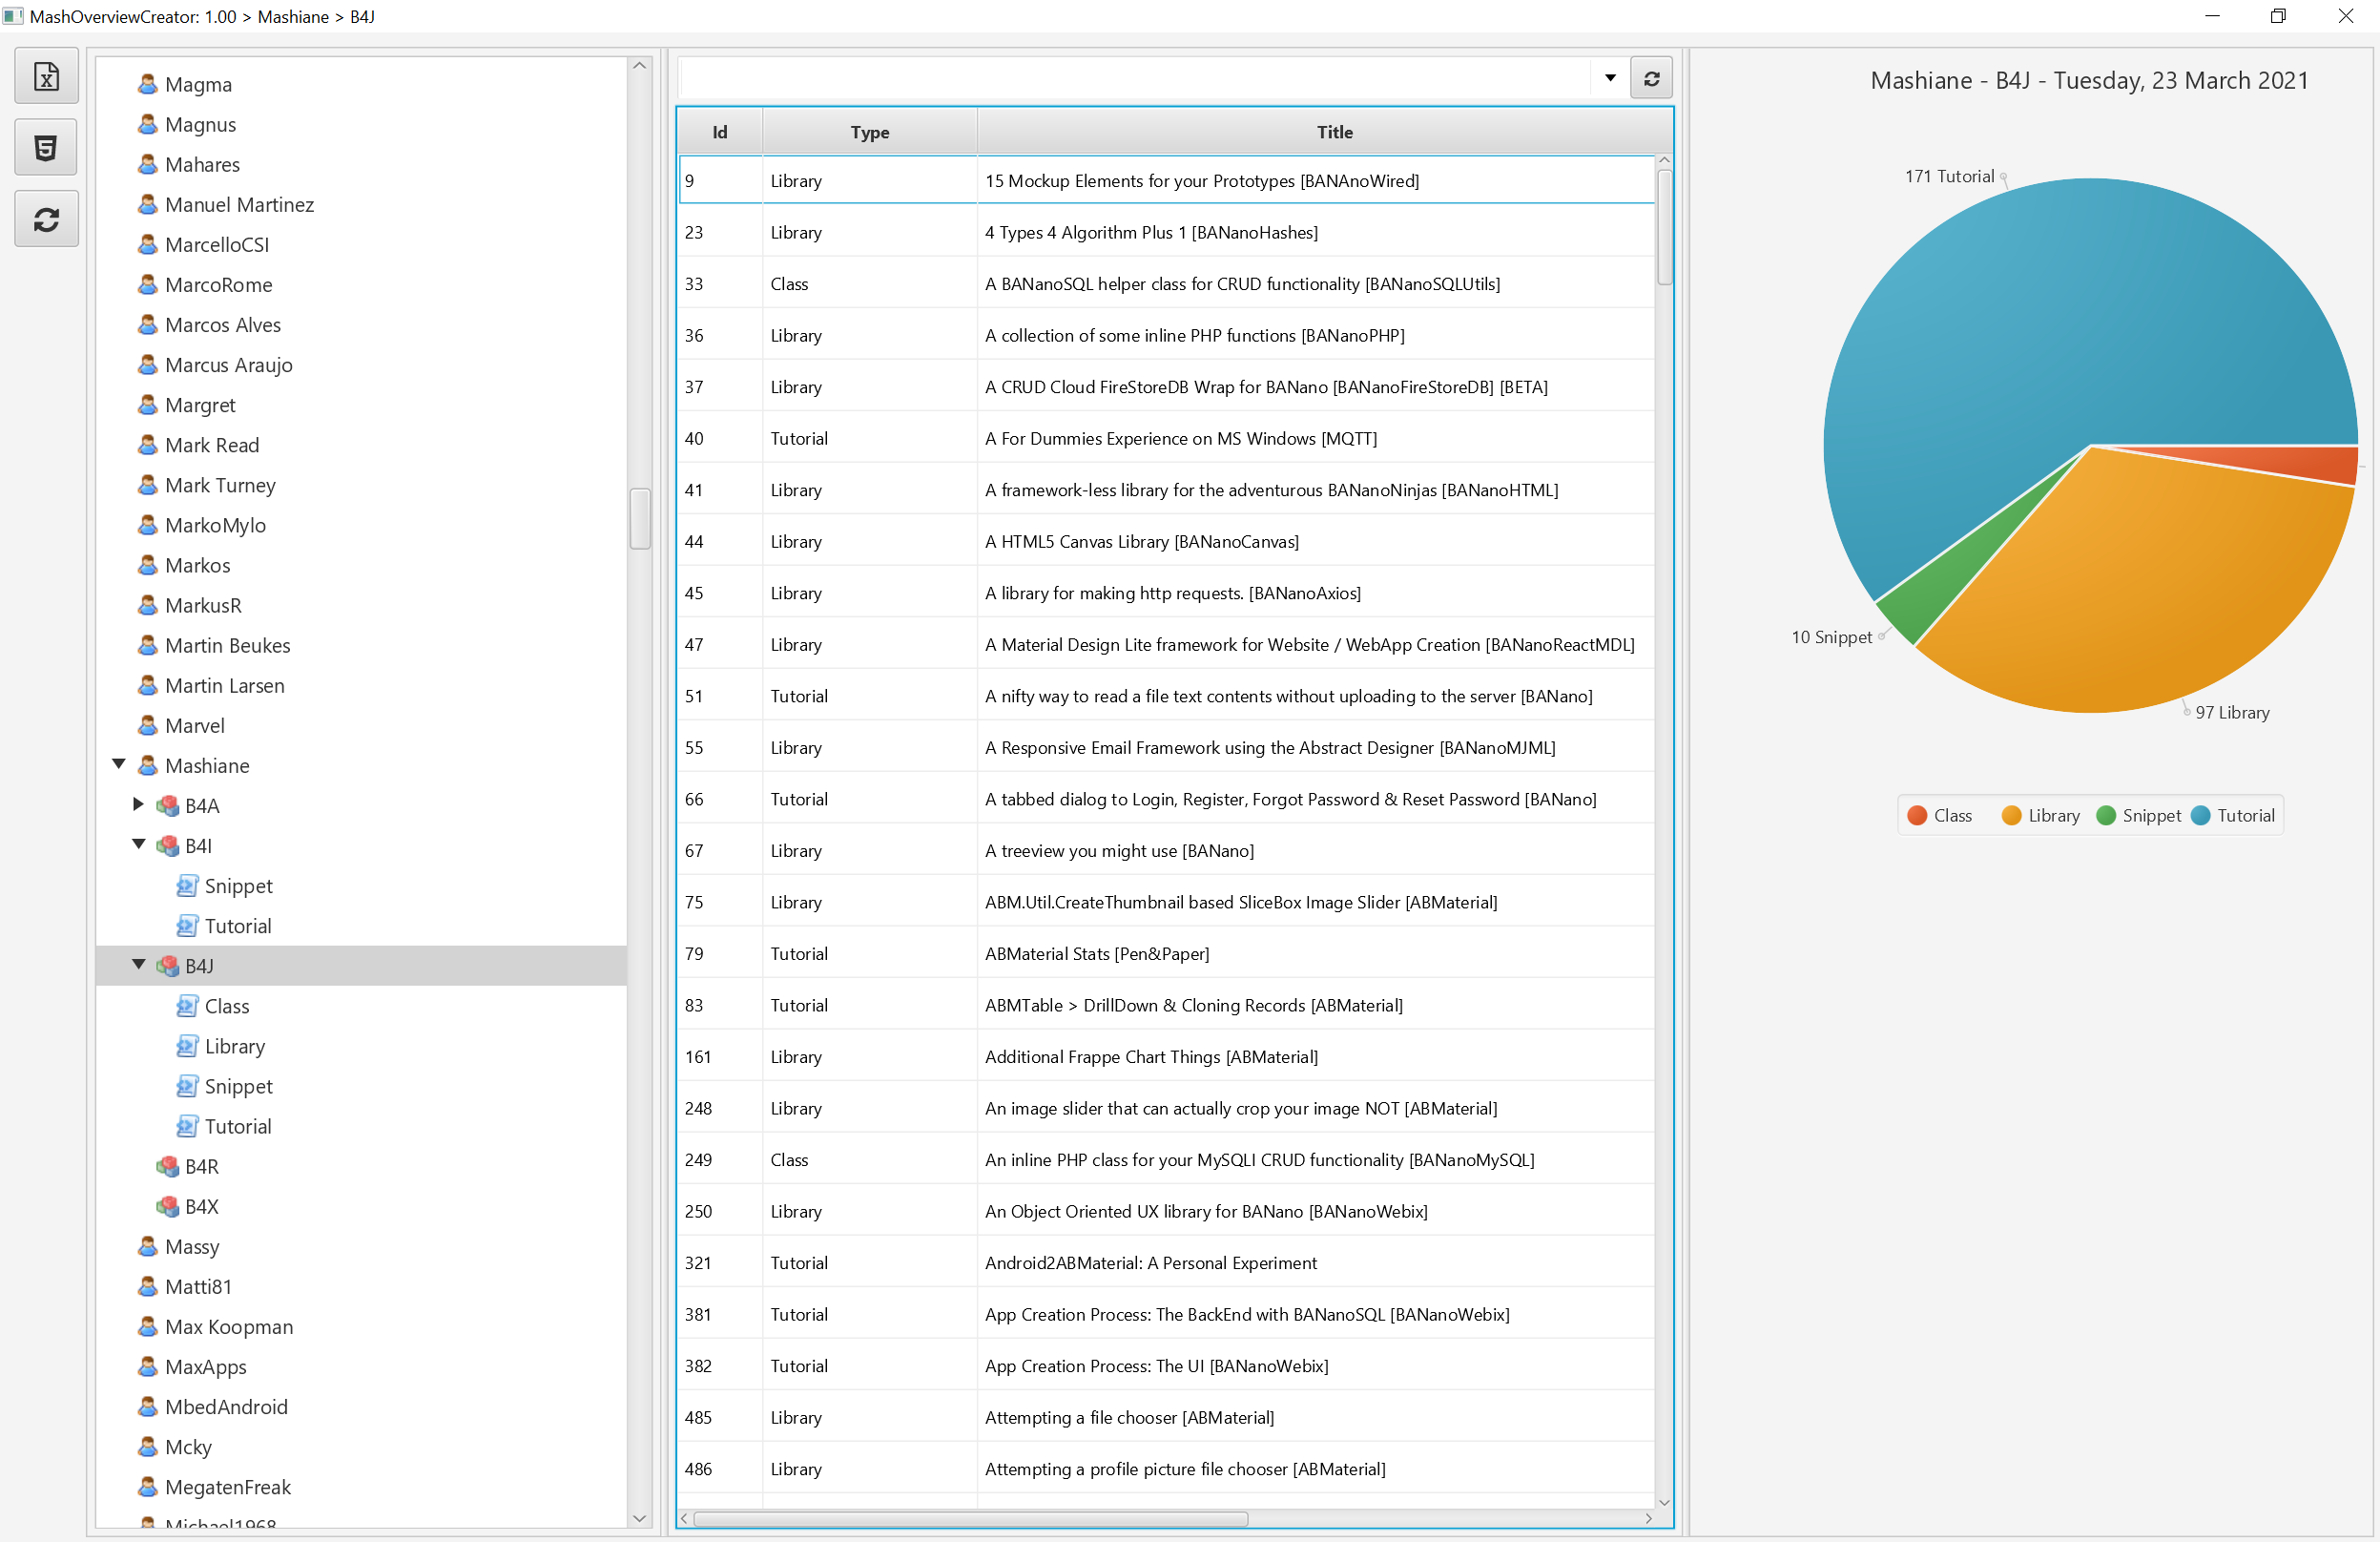Collapse the B4J tree node
This screenshot has height=1542, width=2380.
[138, 964]
